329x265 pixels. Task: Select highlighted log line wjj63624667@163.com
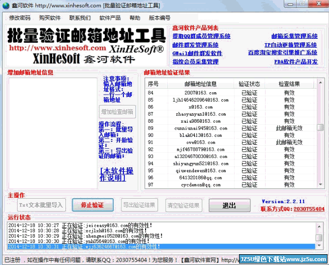tap(162, 246)
